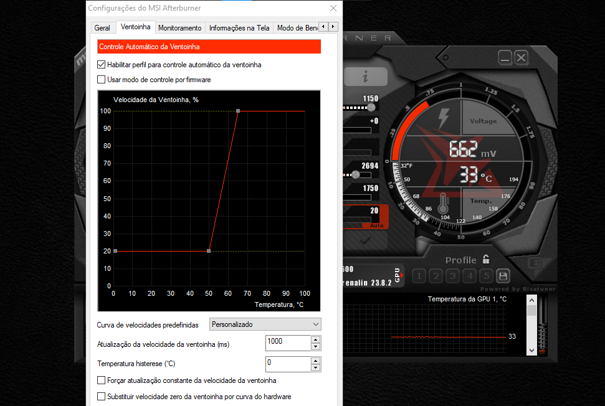Viewport: 605px width, 406px height.
Task: Select the Ventoinha tab
Action: click(135, 27)
